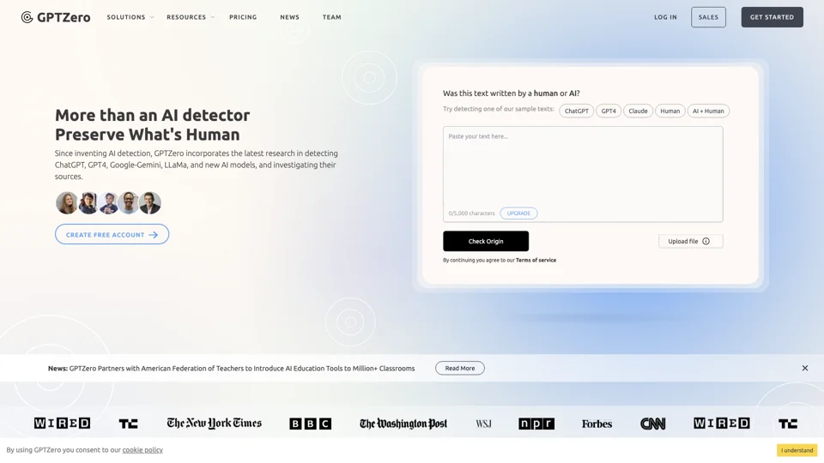The height and width of the screenshot is (463, 824).
Task: Select the ChatGPT sample text chip
Action: coord(576,111)
